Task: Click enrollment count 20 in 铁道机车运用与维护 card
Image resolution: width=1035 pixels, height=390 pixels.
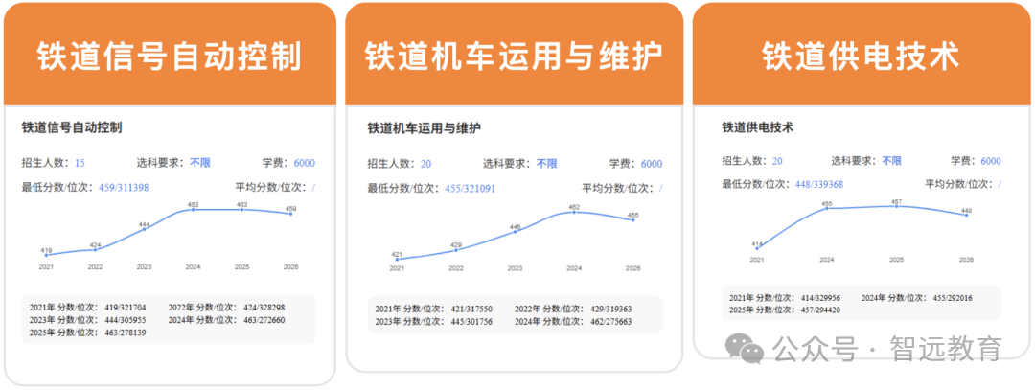Action: (425, 164)
